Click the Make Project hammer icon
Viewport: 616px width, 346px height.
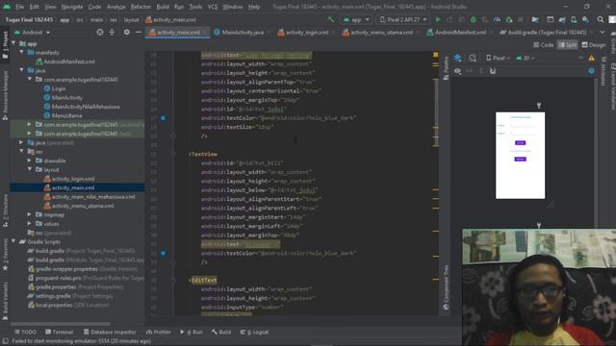point(331,19)
